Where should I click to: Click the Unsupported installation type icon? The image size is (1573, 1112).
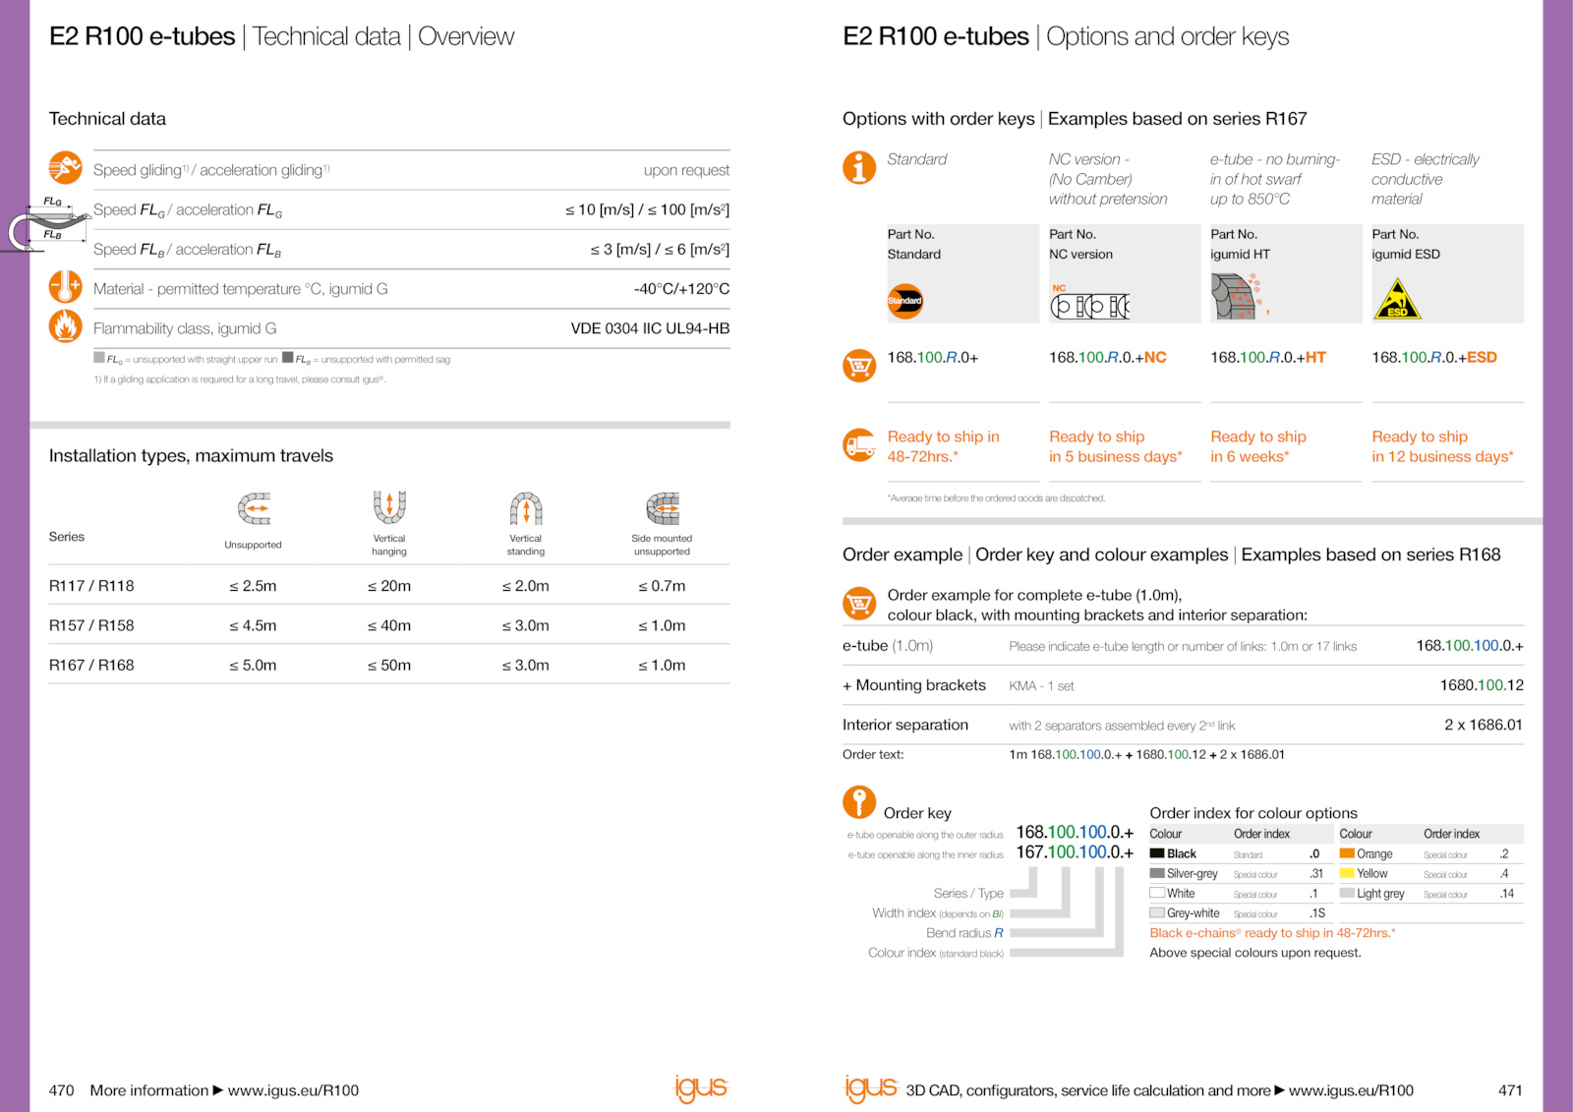pyautogui.click(x=254, y=508)
